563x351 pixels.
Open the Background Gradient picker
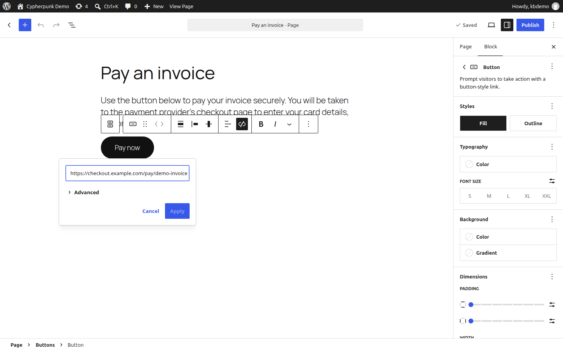(x=508, y=253)
